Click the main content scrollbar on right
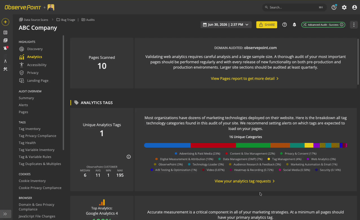The height and width of the screenshot is (220, 360). [x=358, y=62]
